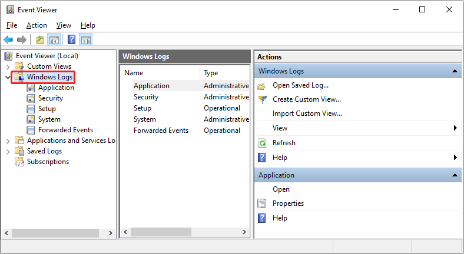Click center pane horizontal scrollbar right arrow
The height and width of the screenshot is (254, 464).
pyautogui.click(x=244, y=232)
